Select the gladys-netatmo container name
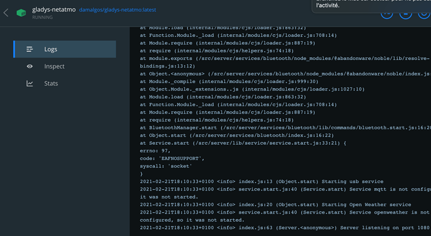The image size is (431, 236). pyautogui.click(x=54, y=9)
